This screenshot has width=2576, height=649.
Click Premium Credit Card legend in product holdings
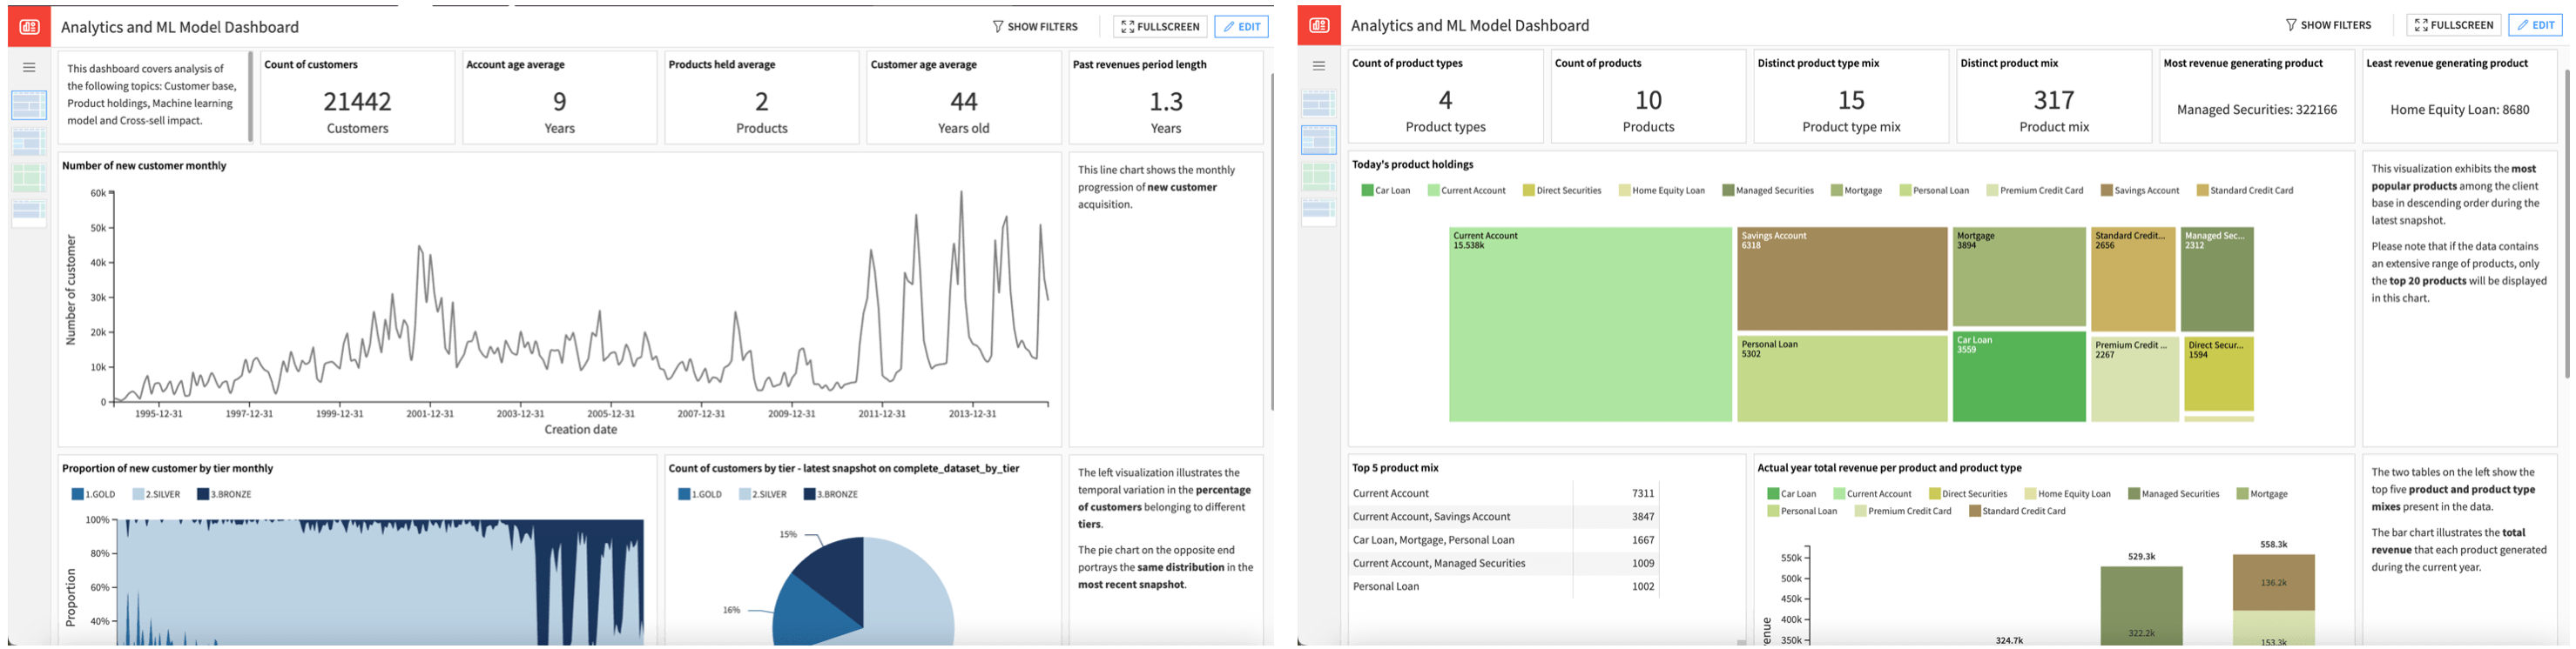point(2035,191)
